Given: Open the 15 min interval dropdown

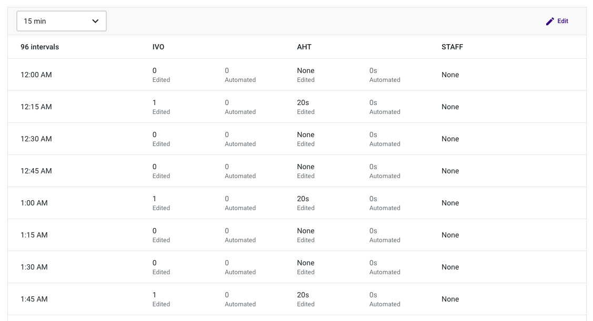Looking at the screenshot, I should click(62, 21).
